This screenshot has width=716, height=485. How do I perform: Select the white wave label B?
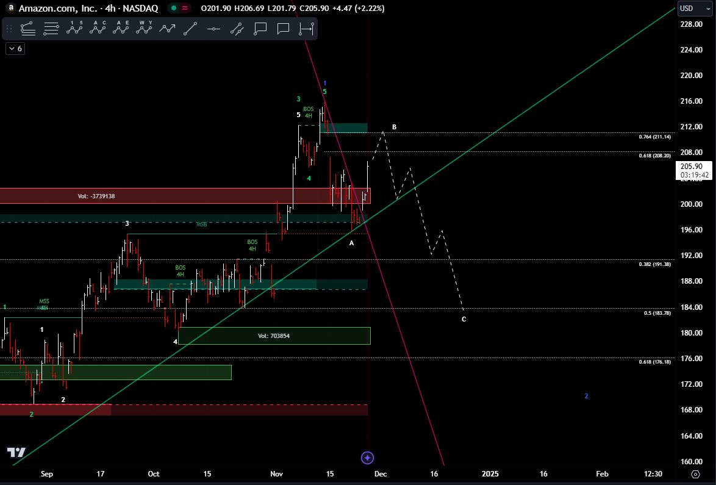tap(394, 127)
